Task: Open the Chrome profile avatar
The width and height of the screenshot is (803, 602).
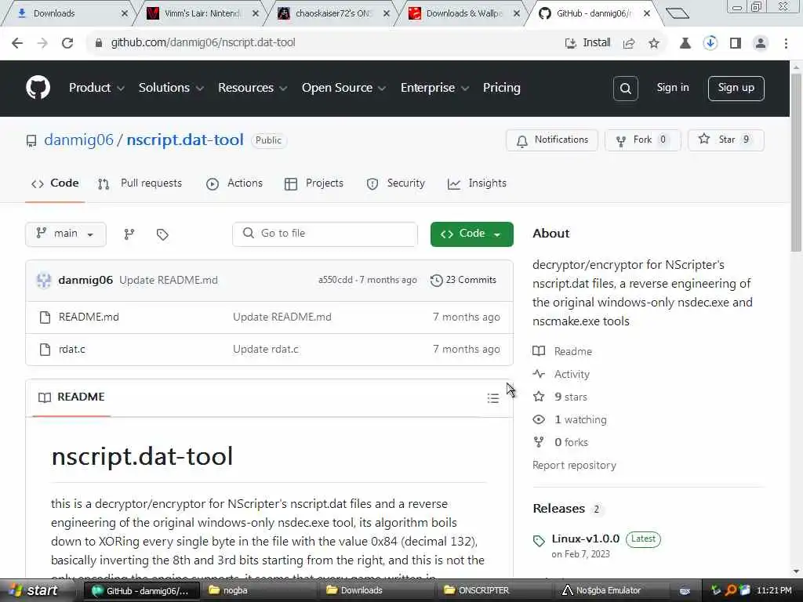Action: (x=761, y=43)
